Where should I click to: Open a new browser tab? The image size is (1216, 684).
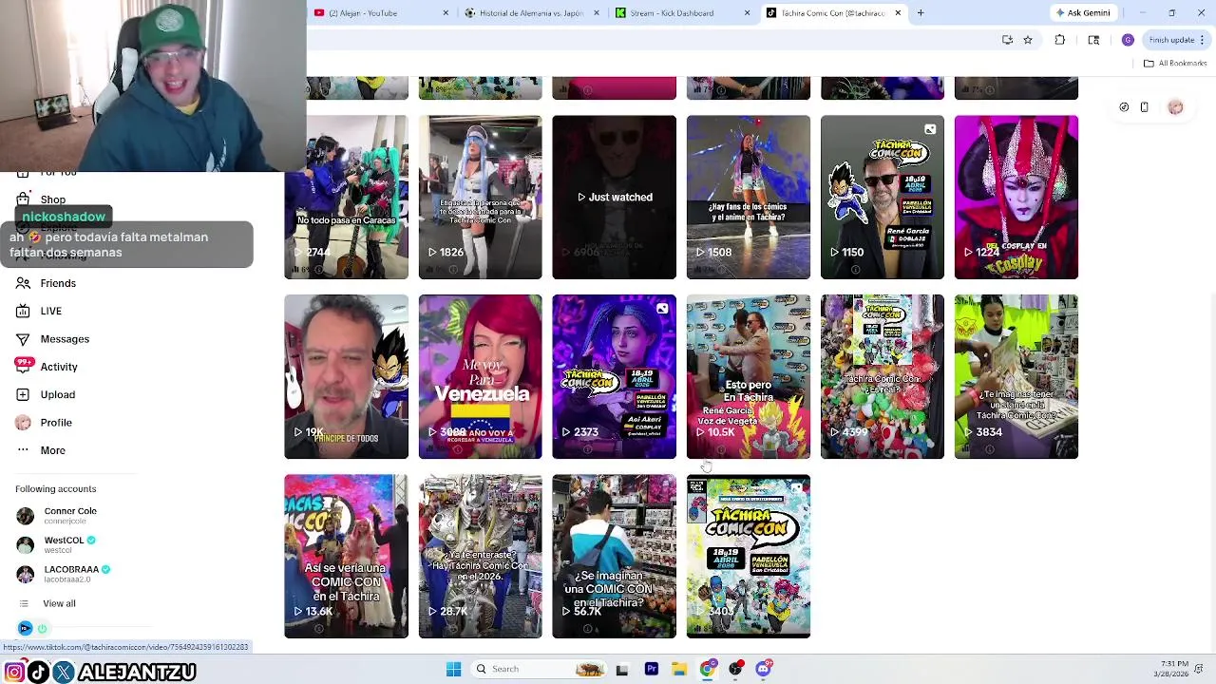click(921, 13)
